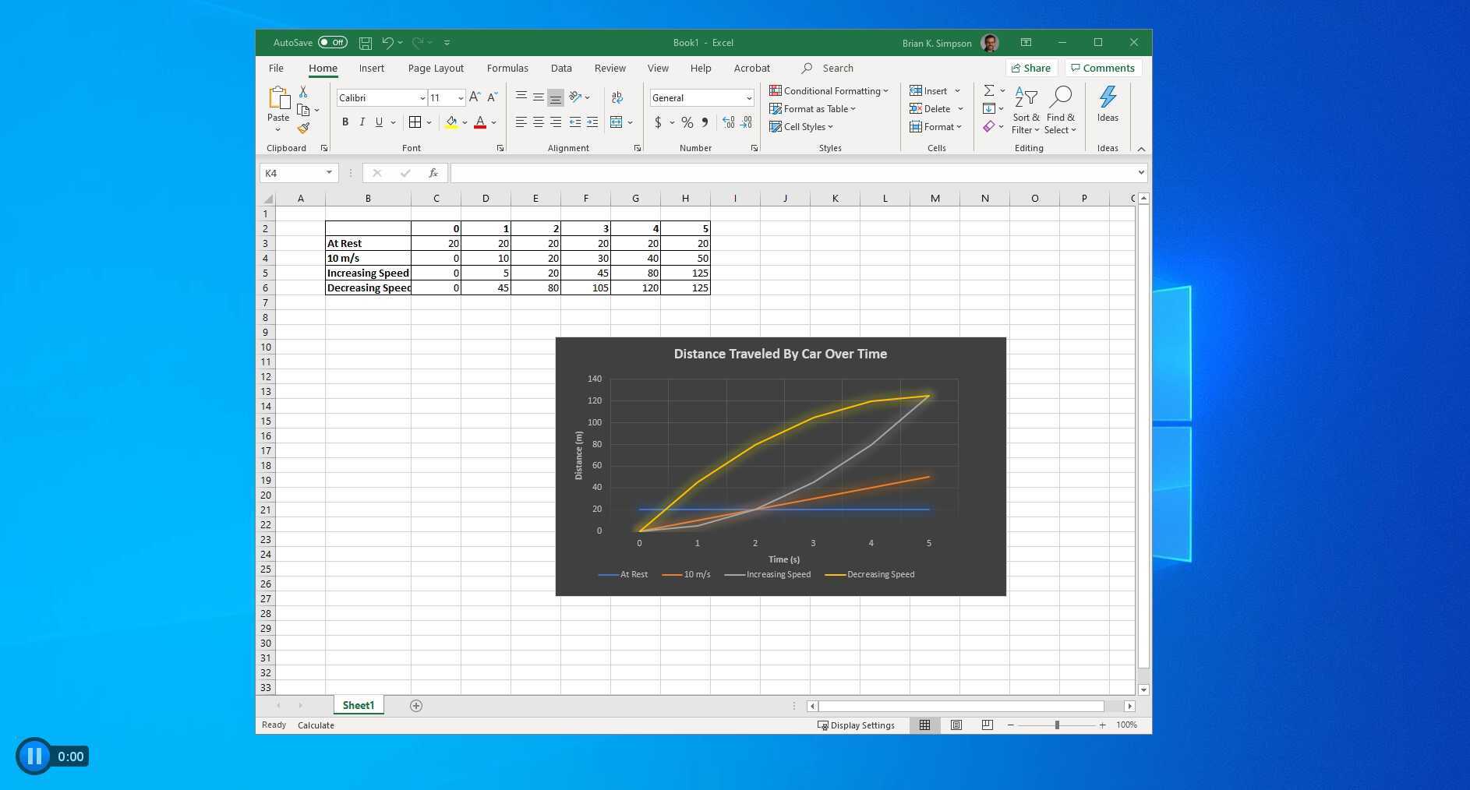Select the Bold formatting icon
Viewport: 1470px width, 790px height.
point(345,122)
